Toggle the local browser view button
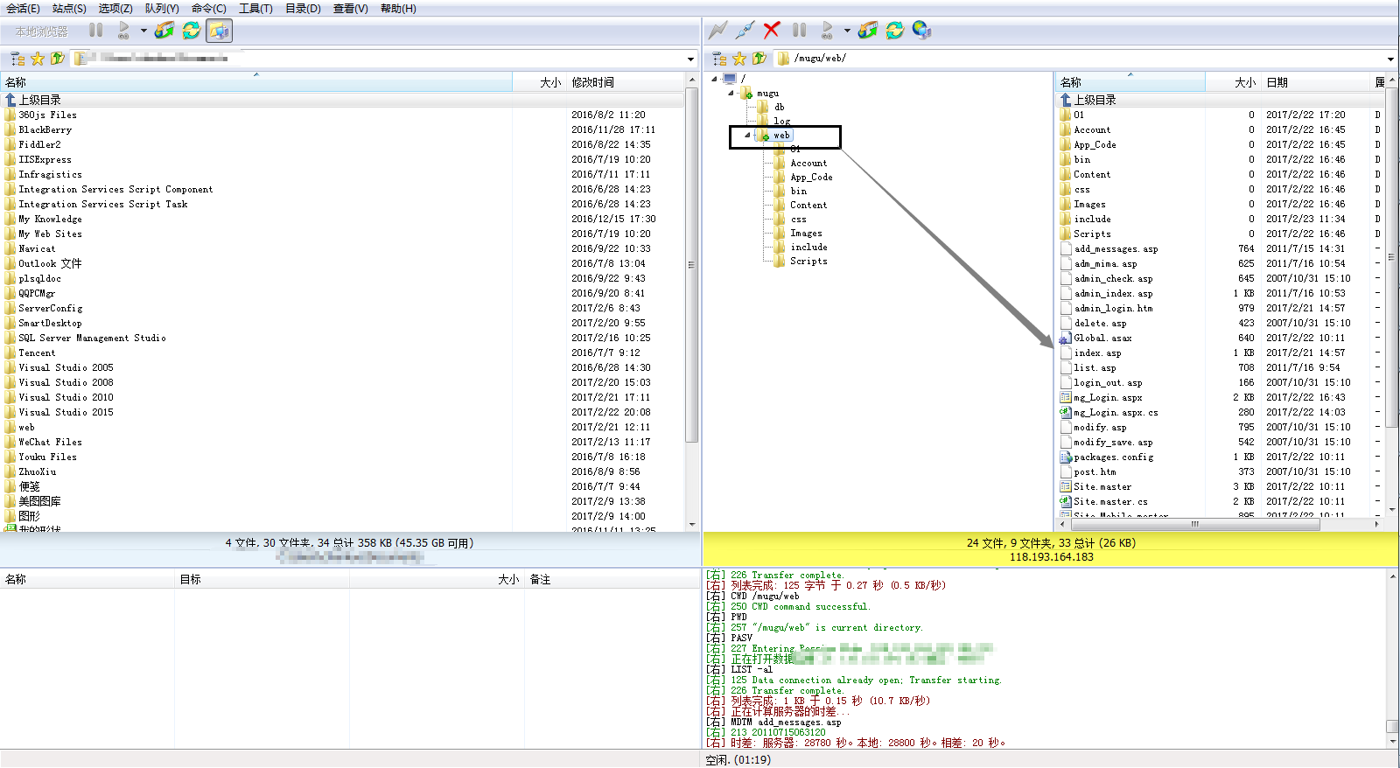1400x768 pixels. tap(219, 31)
